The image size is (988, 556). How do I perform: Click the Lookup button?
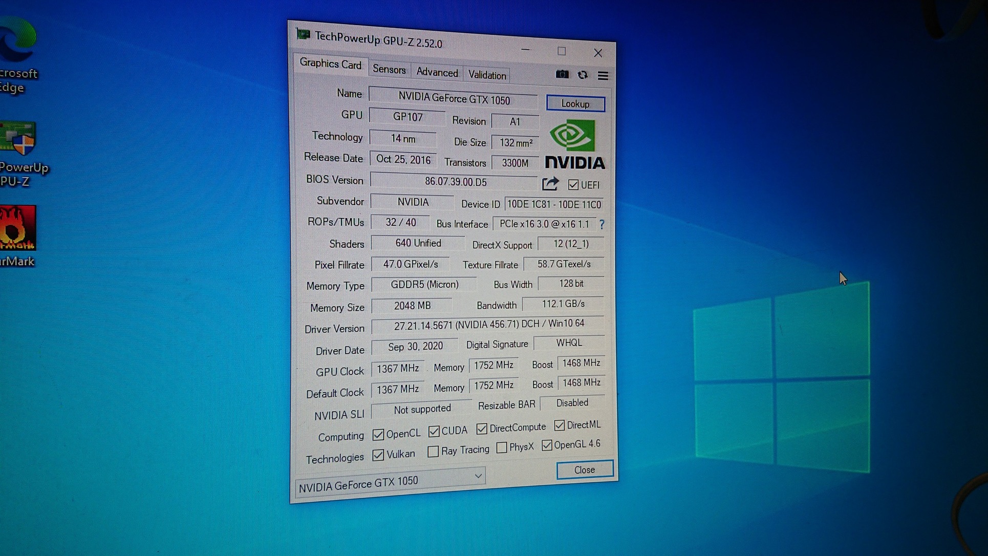click(x=575, y=104)
